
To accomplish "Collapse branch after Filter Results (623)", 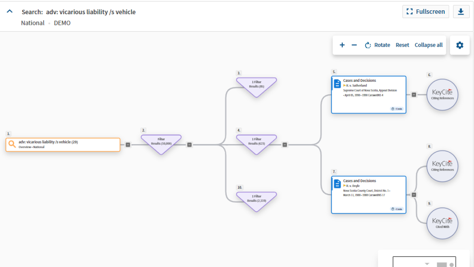I will pyautogui.click(x=285, y=145).
